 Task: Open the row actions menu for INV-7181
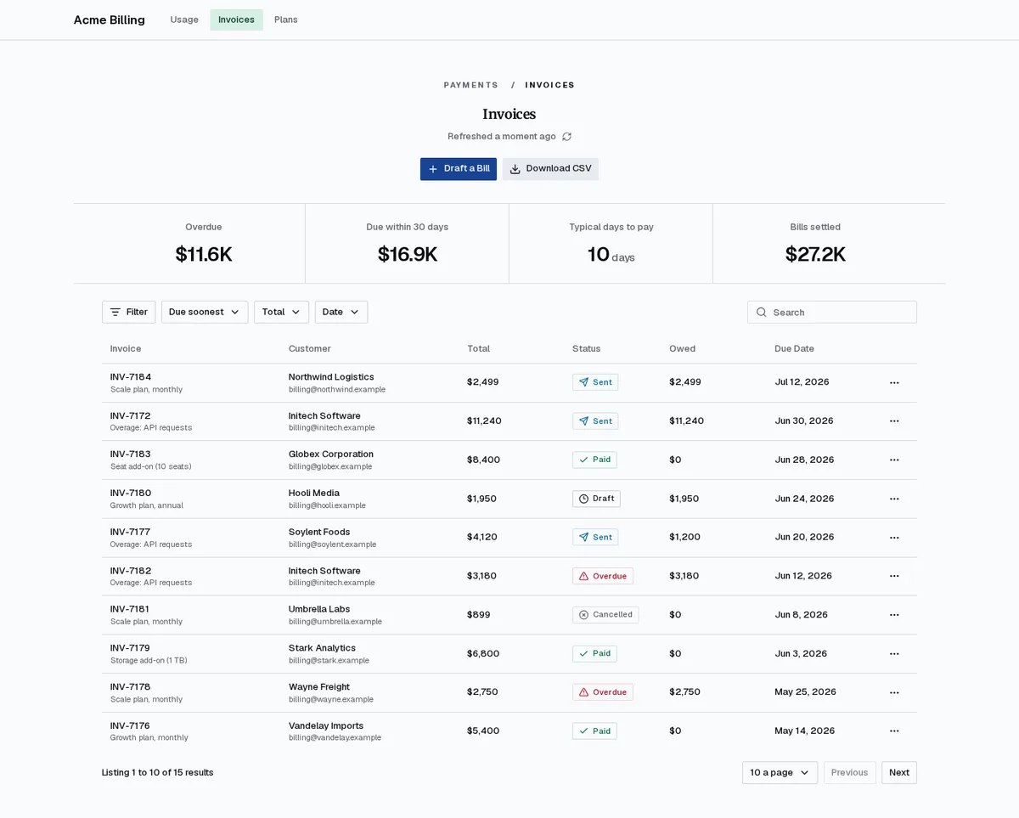click(x=894, y=615)
